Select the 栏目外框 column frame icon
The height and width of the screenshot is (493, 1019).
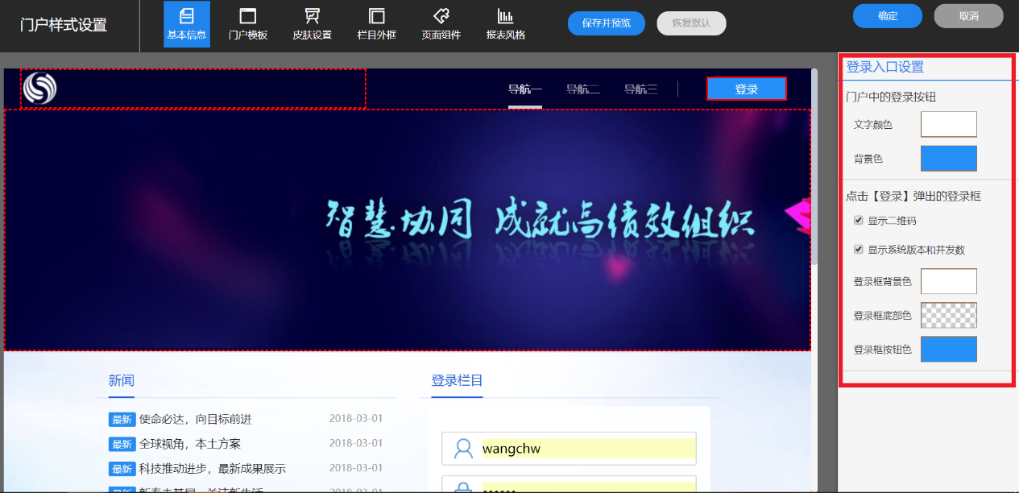(x=376, y=24)
